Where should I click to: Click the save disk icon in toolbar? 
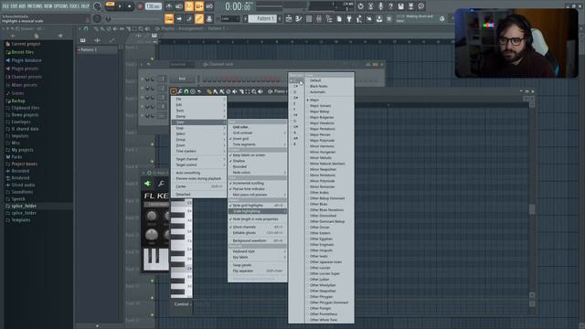(x=400, y=6)
